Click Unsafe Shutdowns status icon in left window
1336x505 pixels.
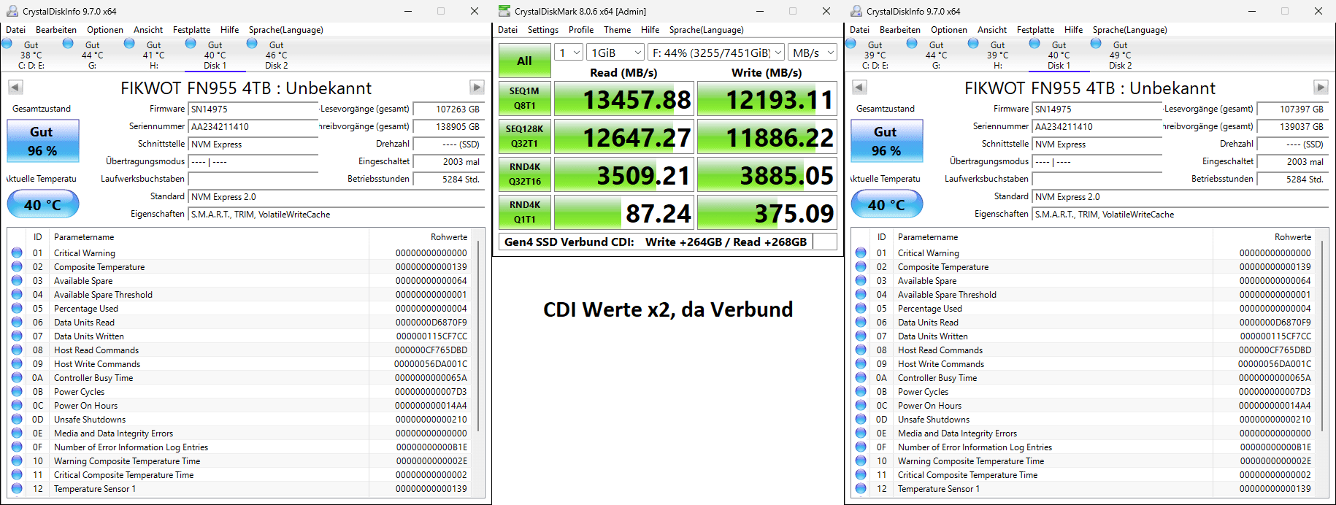(17, 419)
